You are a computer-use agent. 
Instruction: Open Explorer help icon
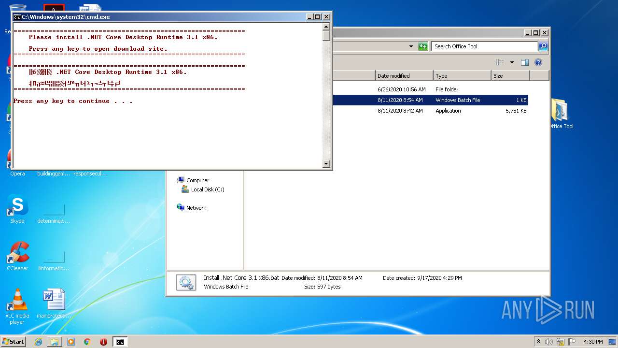(538, 62)
